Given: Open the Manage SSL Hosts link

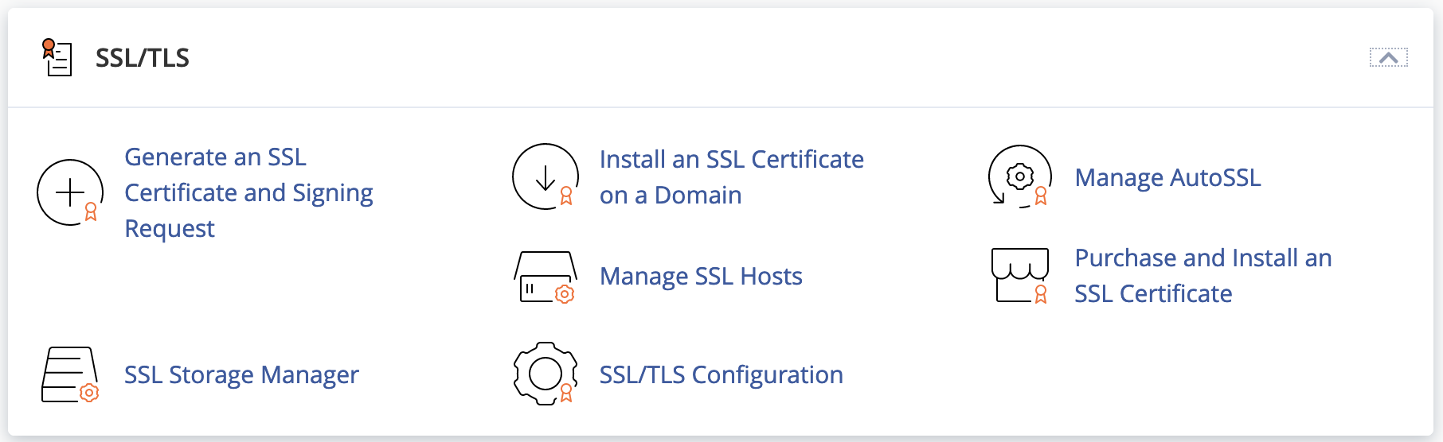Looking at the screenshot, I should coord(701,276).
